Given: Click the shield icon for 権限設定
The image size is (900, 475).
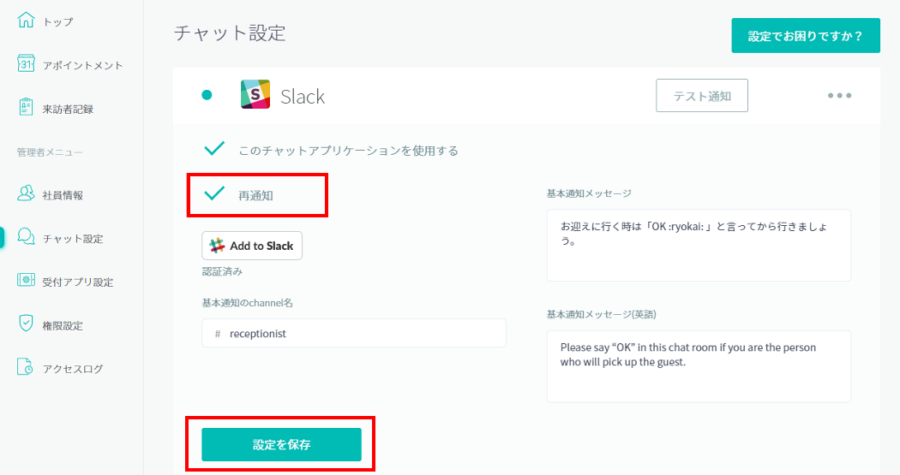Looking at the screenshot, I should [x=26, y=324].
